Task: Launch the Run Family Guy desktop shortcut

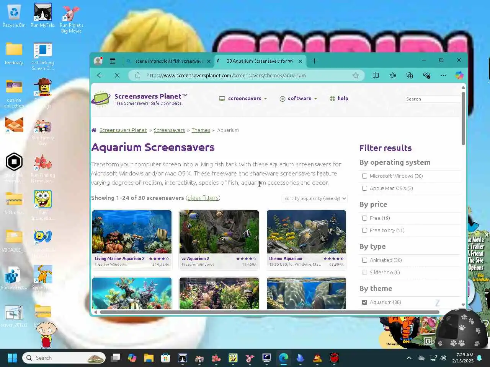Action: [43, 132]
